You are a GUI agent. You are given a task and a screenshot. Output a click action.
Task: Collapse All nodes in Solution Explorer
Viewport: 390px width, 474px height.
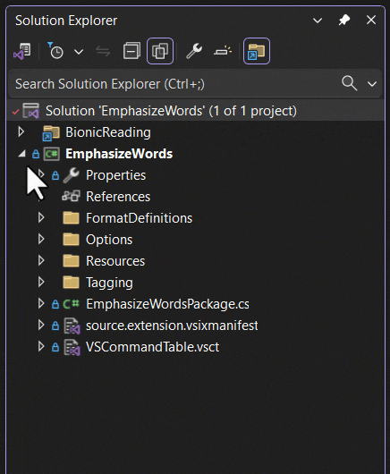pyautogui.click(x=131, y=51)
